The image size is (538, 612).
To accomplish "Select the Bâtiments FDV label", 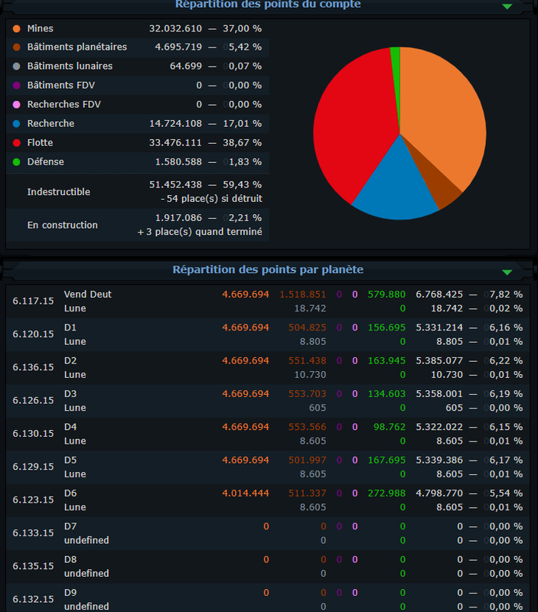I will (61, 86).
